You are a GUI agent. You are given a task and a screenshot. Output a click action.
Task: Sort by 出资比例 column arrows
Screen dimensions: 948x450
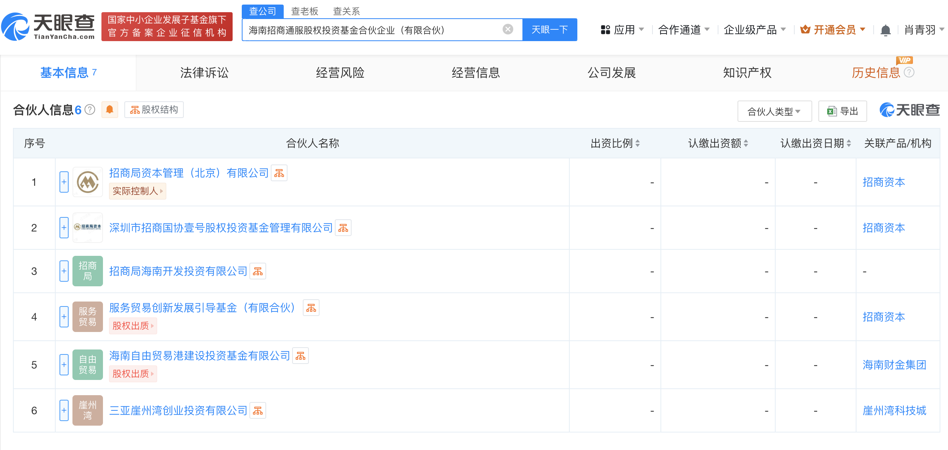tap(638, 144)
